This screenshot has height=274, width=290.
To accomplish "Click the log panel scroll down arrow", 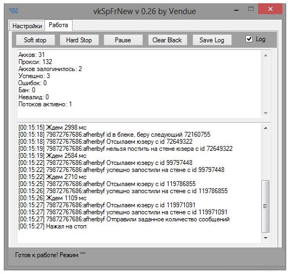I will [x=266, y=238].
